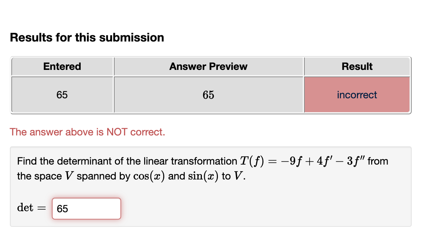
Task: Click the Answer Preview column header
Action: (208, 66)
